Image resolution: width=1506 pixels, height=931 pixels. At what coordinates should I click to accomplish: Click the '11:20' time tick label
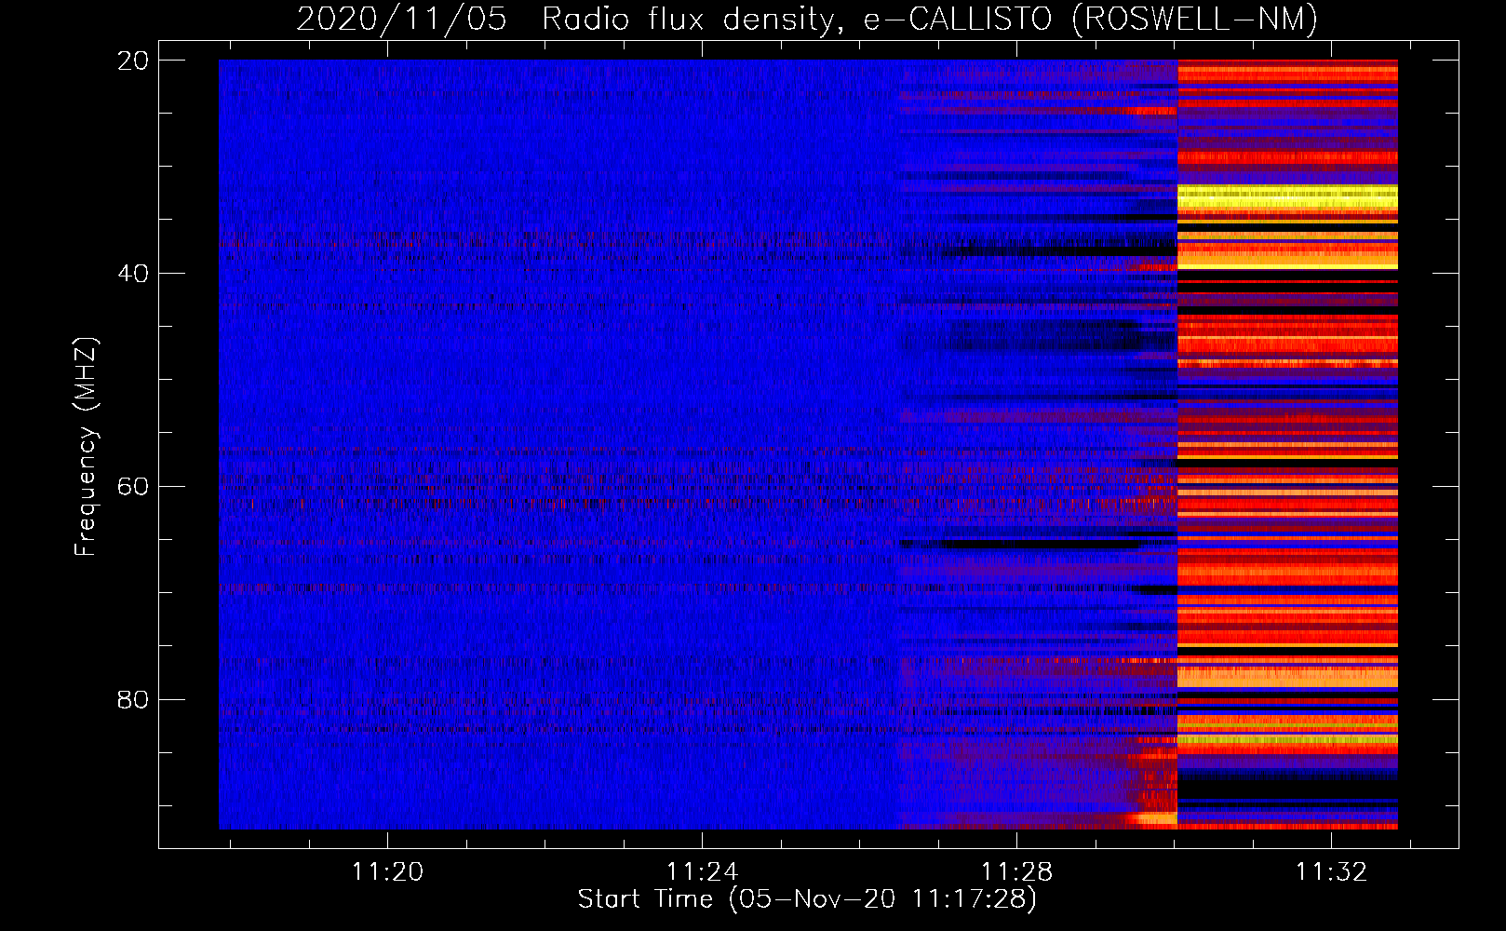387,871
